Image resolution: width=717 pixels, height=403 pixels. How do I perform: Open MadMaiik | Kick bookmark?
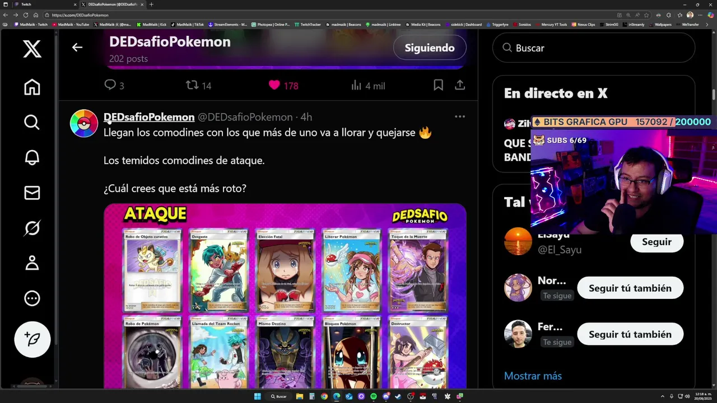pyautogui.click(x=151, y=25)
